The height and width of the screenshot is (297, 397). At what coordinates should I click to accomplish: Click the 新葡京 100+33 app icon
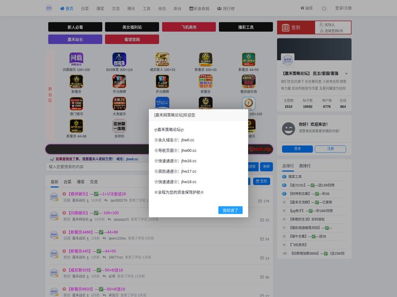point(206,59)
